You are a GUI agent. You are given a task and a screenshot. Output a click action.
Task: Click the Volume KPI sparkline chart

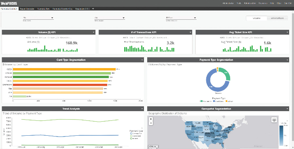tap(53, 49)
